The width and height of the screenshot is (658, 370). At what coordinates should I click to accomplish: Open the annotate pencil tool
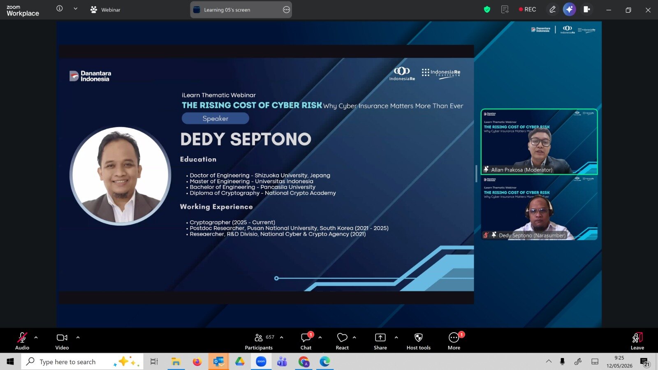click(x=552, y=9)
